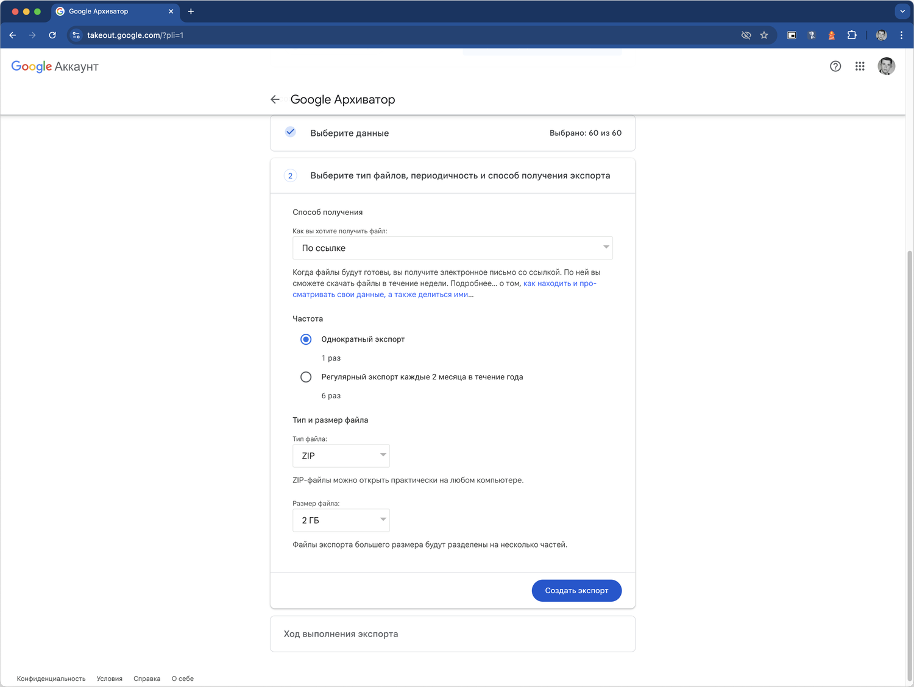Click the Способ получения heading
This screenshot has height=687, width=914.
(328, 212)
